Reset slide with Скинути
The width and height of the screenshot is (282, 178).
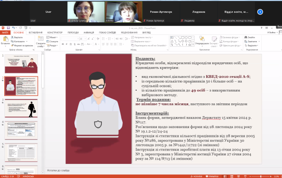(52, 42)
